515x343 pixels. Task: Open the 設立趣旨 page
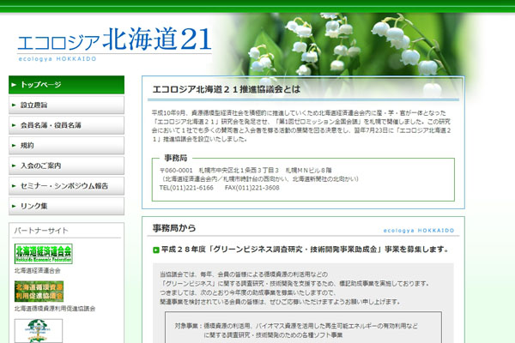point(66,105)
